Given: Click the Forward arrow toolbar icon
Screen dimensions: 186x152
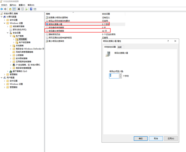Looking at the screenshot, I should coord(5,9).
